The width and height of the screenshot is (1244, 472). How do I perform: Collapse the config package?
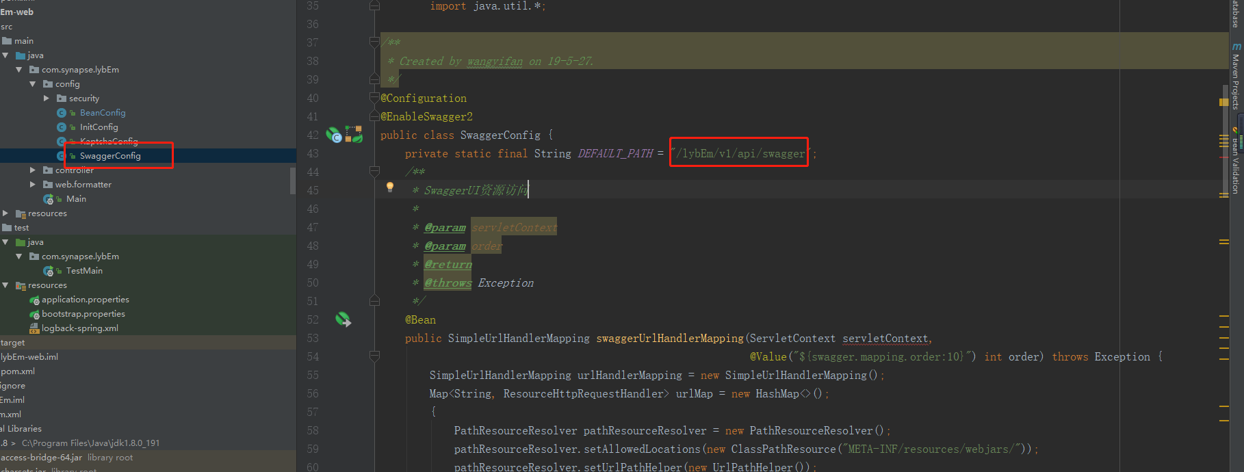pos(33,84)
